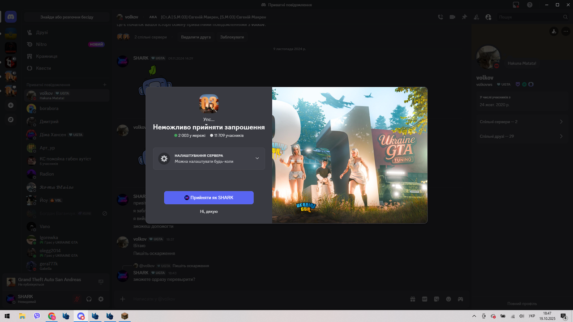
Task: Open the Radion conversation
Action: (67, 174)
